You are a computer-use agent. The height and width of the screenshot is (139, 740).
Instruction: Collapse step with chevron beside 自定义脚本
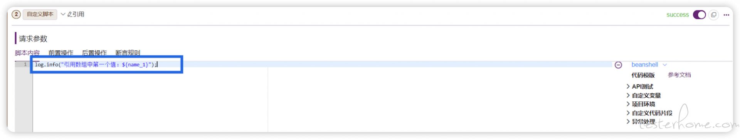[63, 14]
